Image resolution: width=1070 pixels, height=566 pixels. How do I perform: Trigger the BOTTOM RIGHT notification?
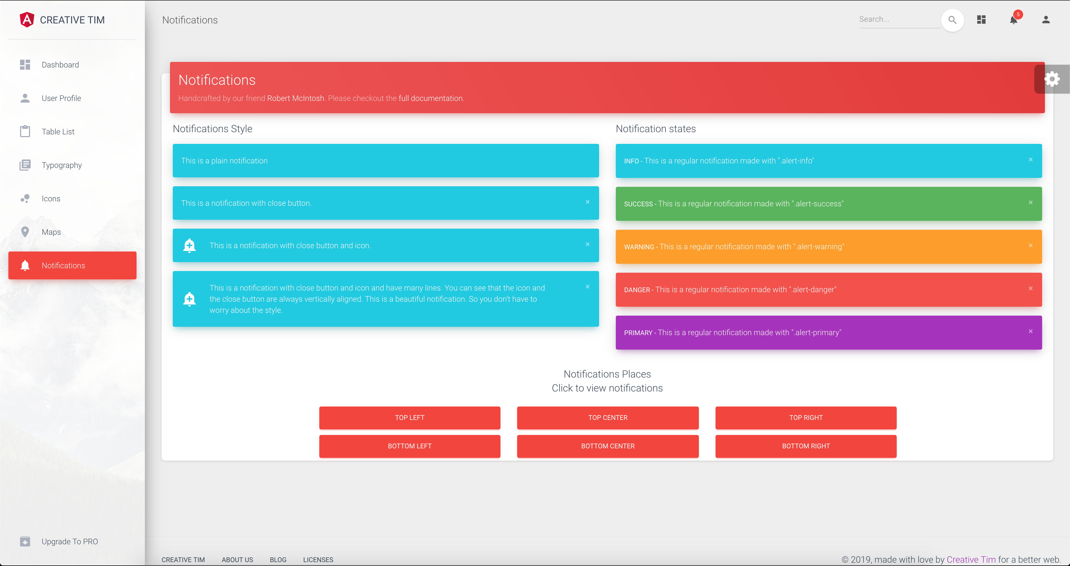point(805,446)
